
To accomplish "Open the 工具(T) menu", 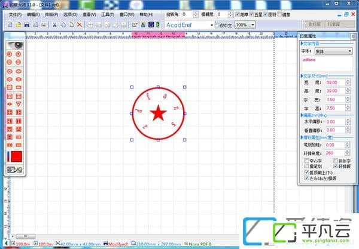I will tap(108, 14).
